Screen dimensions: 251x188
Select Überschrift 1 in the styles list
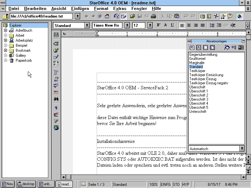(199, 91)
